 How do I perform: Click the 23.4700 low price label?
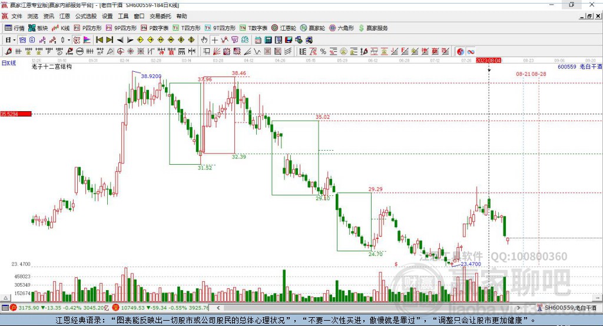471,264
